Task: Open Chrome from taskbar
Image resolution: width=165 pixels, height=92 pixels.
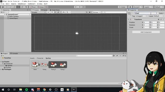Action: click(x=44, y=90)
